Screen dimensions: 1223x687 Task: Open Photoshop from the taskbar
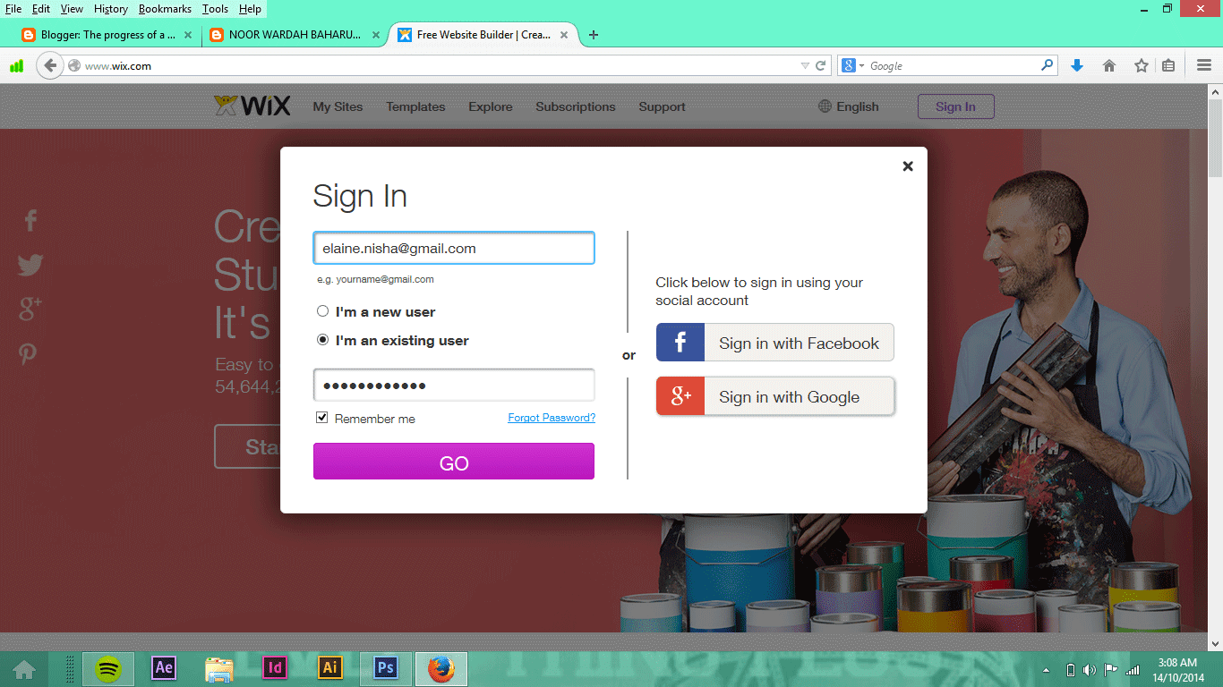click(x=386, y=668)
